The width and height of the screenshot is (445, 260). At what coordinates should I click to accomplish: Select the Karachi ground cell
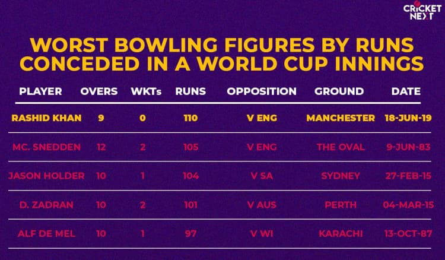pyautogui.click(x=341, y=234)
